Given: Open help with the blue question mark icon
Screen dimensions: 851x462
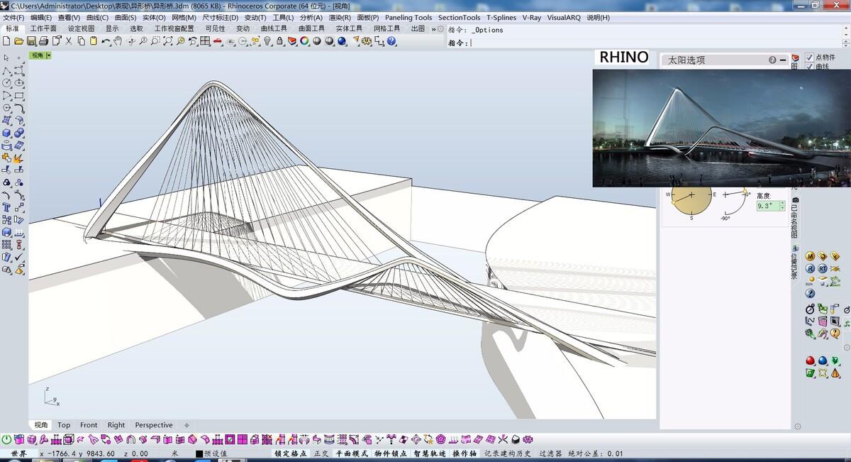Looking at the screenshot, I should [x=391, y=41].
